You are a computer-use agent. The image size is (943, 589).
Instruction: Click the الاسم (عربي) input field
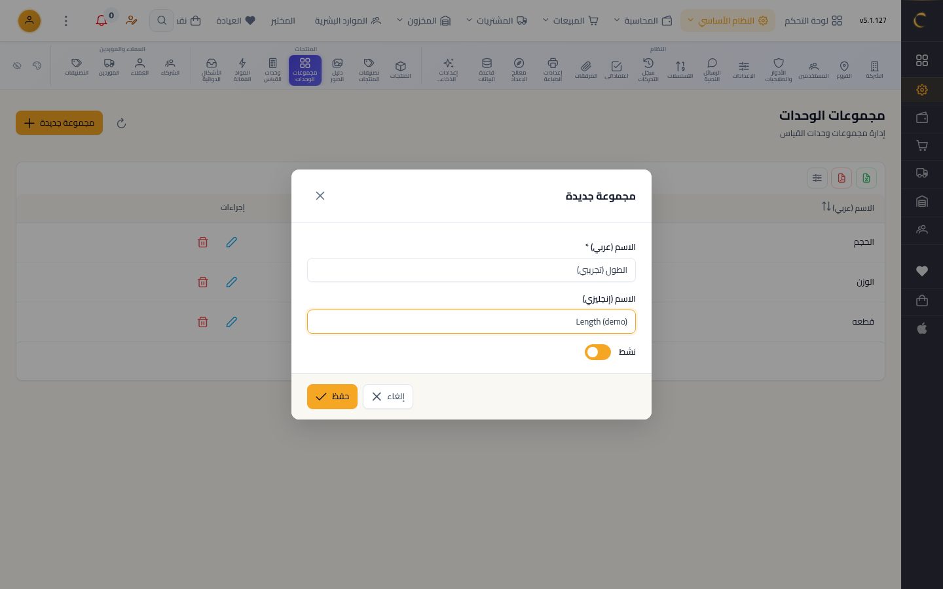click(x=471, y=270)
